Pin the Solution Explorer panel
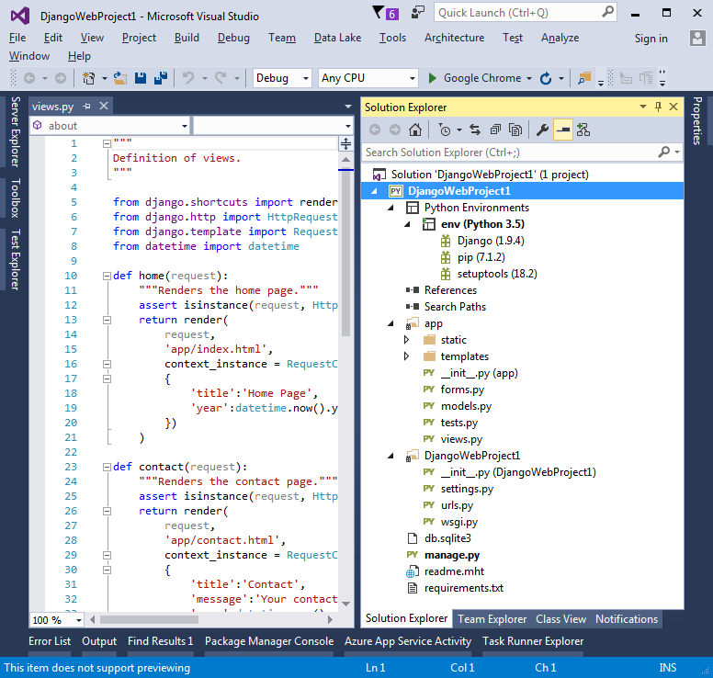The height and width of the screenshot is (678, 713). click(658, 107)
